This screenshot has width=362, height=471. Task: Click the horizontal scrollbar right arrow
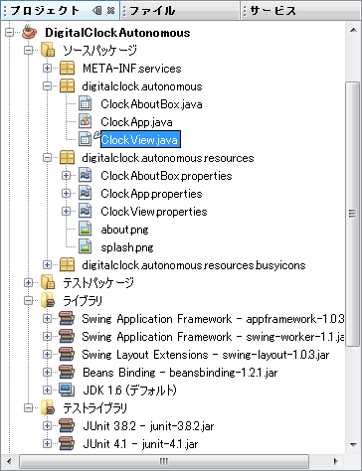[x=336, y=461]
